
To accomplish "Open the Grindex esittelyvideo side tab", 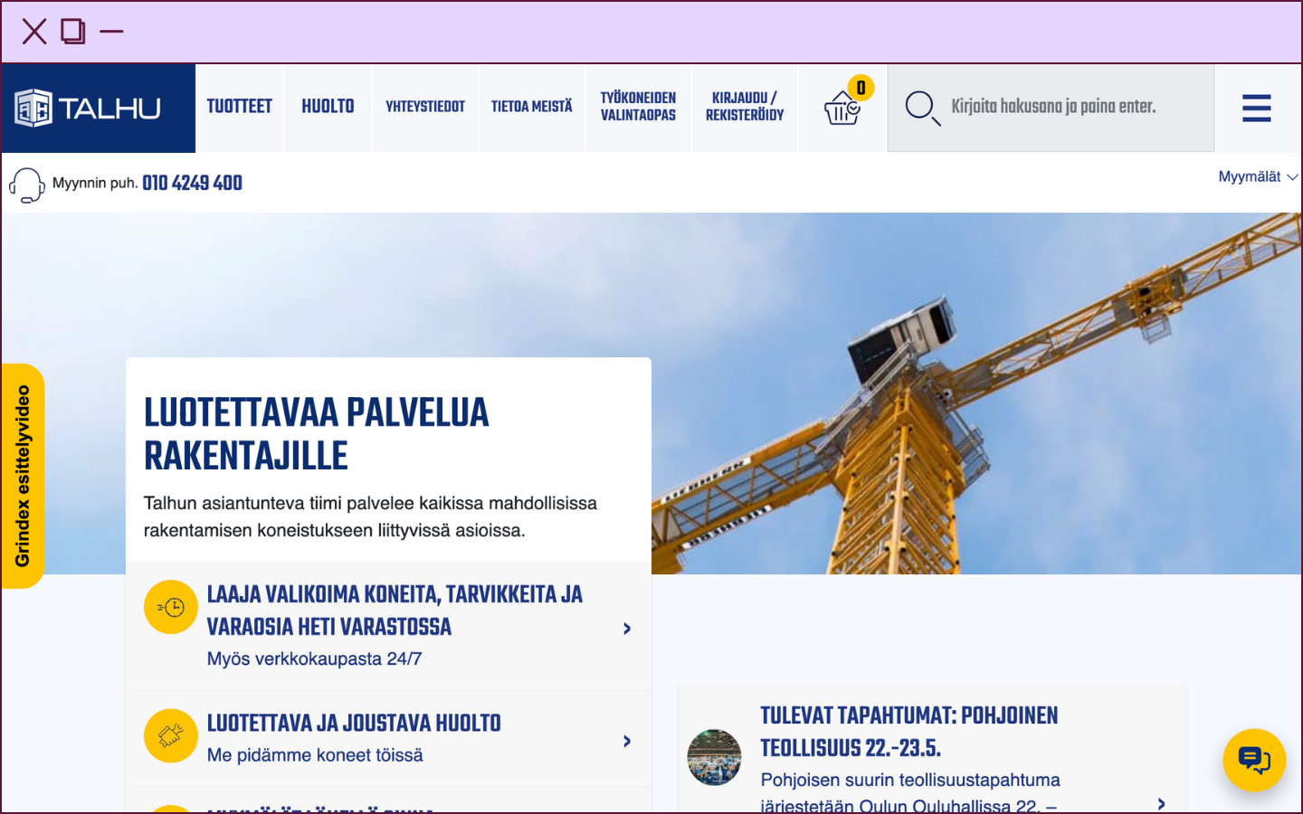I will (23, 476).
